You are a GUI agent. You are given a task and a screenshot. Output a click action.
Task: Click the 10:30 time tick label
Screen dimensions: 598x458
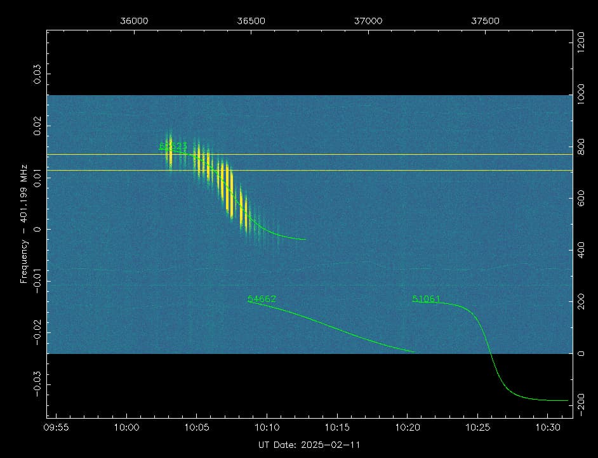point(547,428)
